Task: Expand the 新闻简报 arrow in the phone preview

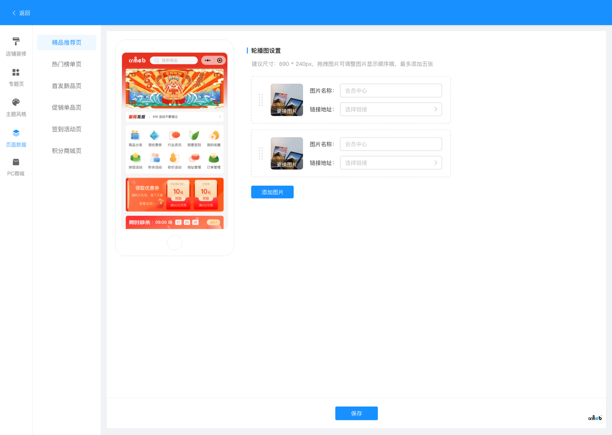Action: 220,117
